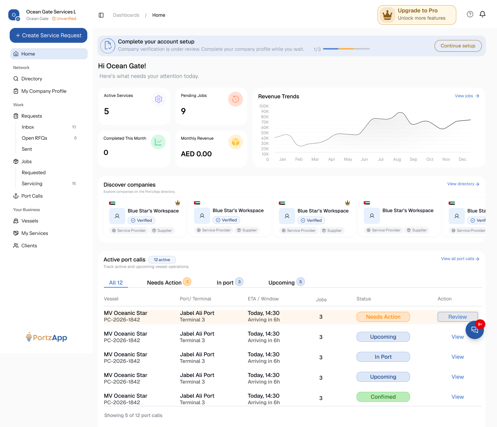The width and height of the screenshot is (497, 427).
Task: Click the Monthly Revenue box icon
Action: point(236,142)
